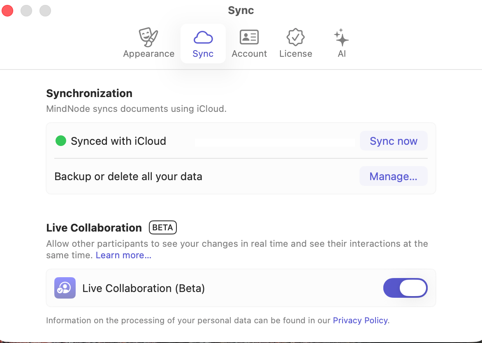Click the Live Collaboration avatar icon
Image resolution: width=482 pixels, height=343 pixels.
(x=65, y=288)
